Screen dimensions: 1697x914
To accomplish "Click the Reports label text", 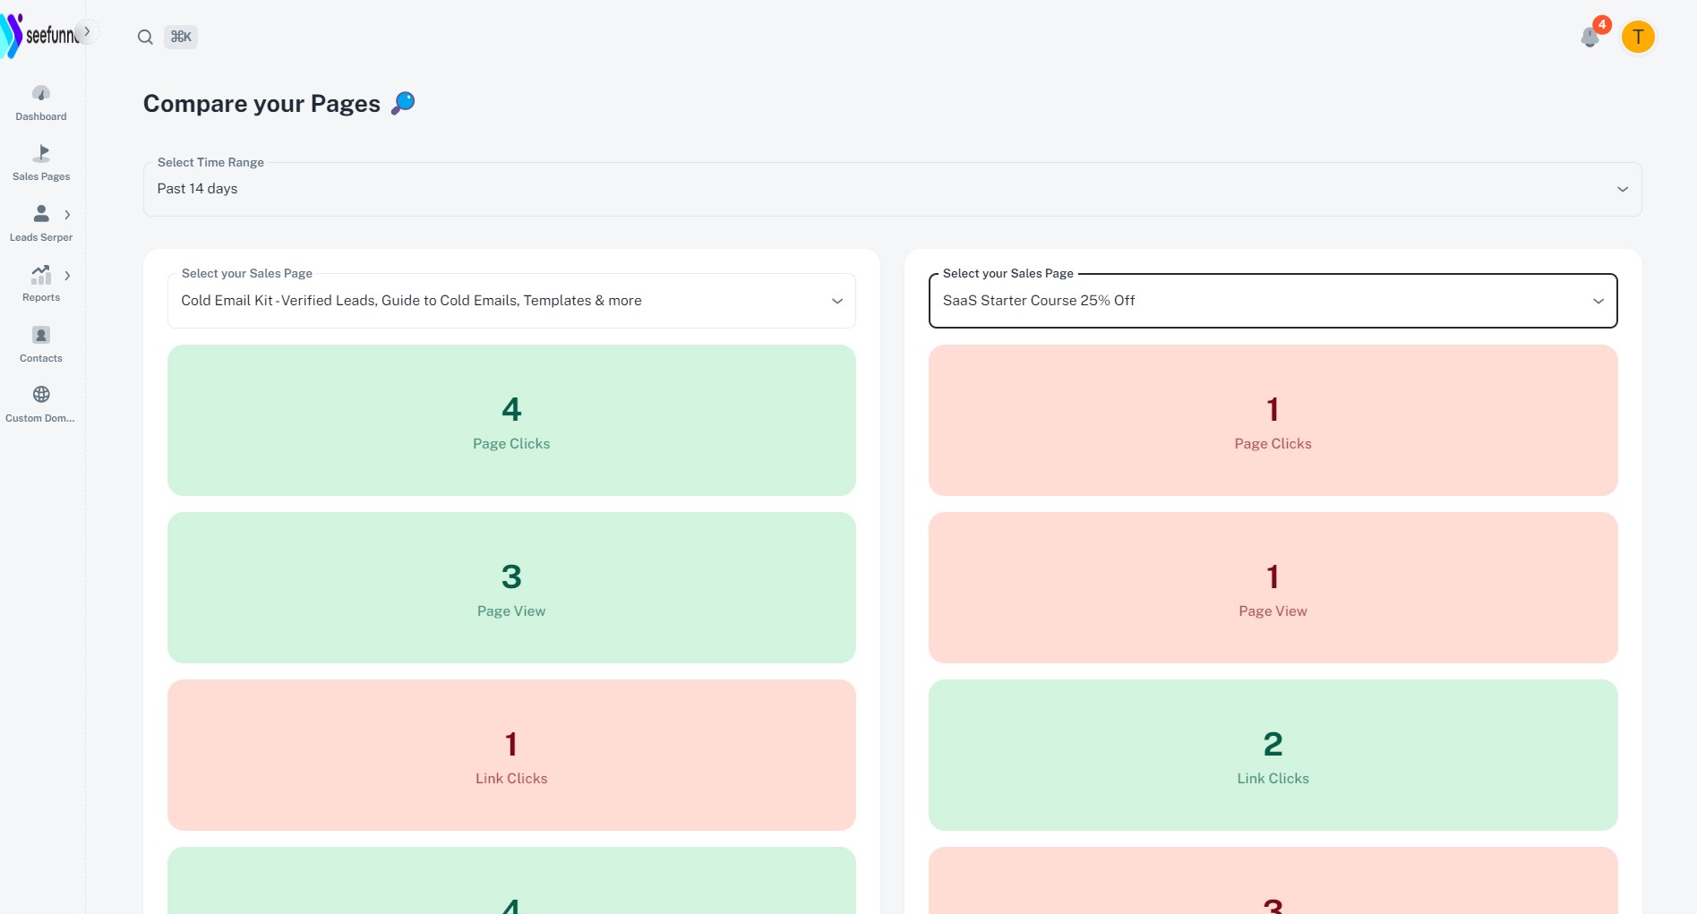I will click(x=41, y=297).
